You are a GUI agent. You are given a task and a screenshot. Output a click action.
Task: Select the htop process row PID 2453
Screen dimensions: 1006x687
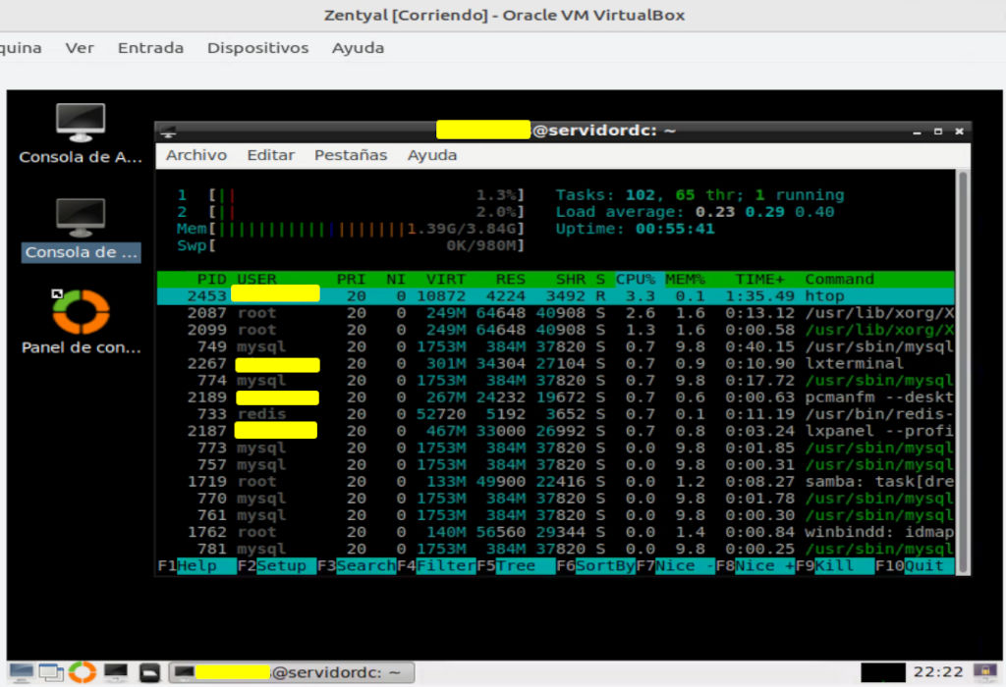tap(556, 296)
